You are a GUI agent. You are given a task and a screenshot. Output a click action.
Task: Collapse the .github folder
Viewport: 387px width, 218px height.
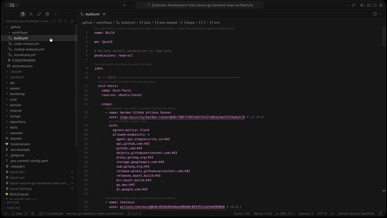tap(40, 27)
